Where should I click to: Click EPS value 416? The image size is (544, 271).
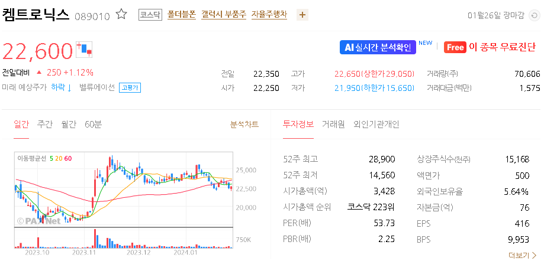tap(523, 223)
